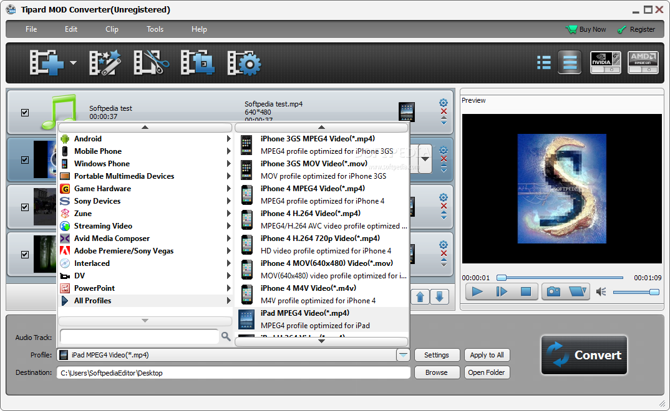670x411 pixels.
Task: Open Edit menu
Action: (71, 29)
